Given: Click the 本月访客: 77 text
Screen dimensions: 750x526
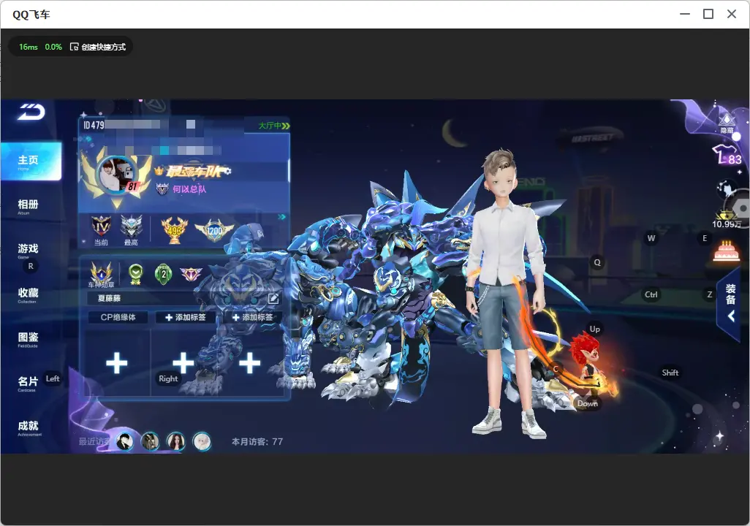Looking at the screenshot, I should (x=257, y=442).
